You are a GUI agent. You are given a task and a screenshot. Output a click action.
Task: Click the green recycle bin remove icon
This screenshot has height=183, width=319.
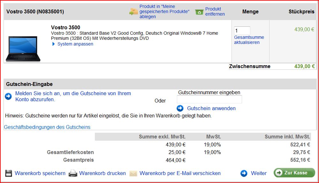coord(199,12)
